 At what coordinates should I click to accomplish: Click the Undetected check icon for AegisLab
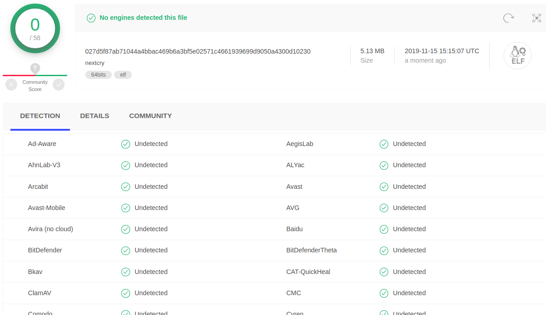pyautogui.click(x=384, y=144)
